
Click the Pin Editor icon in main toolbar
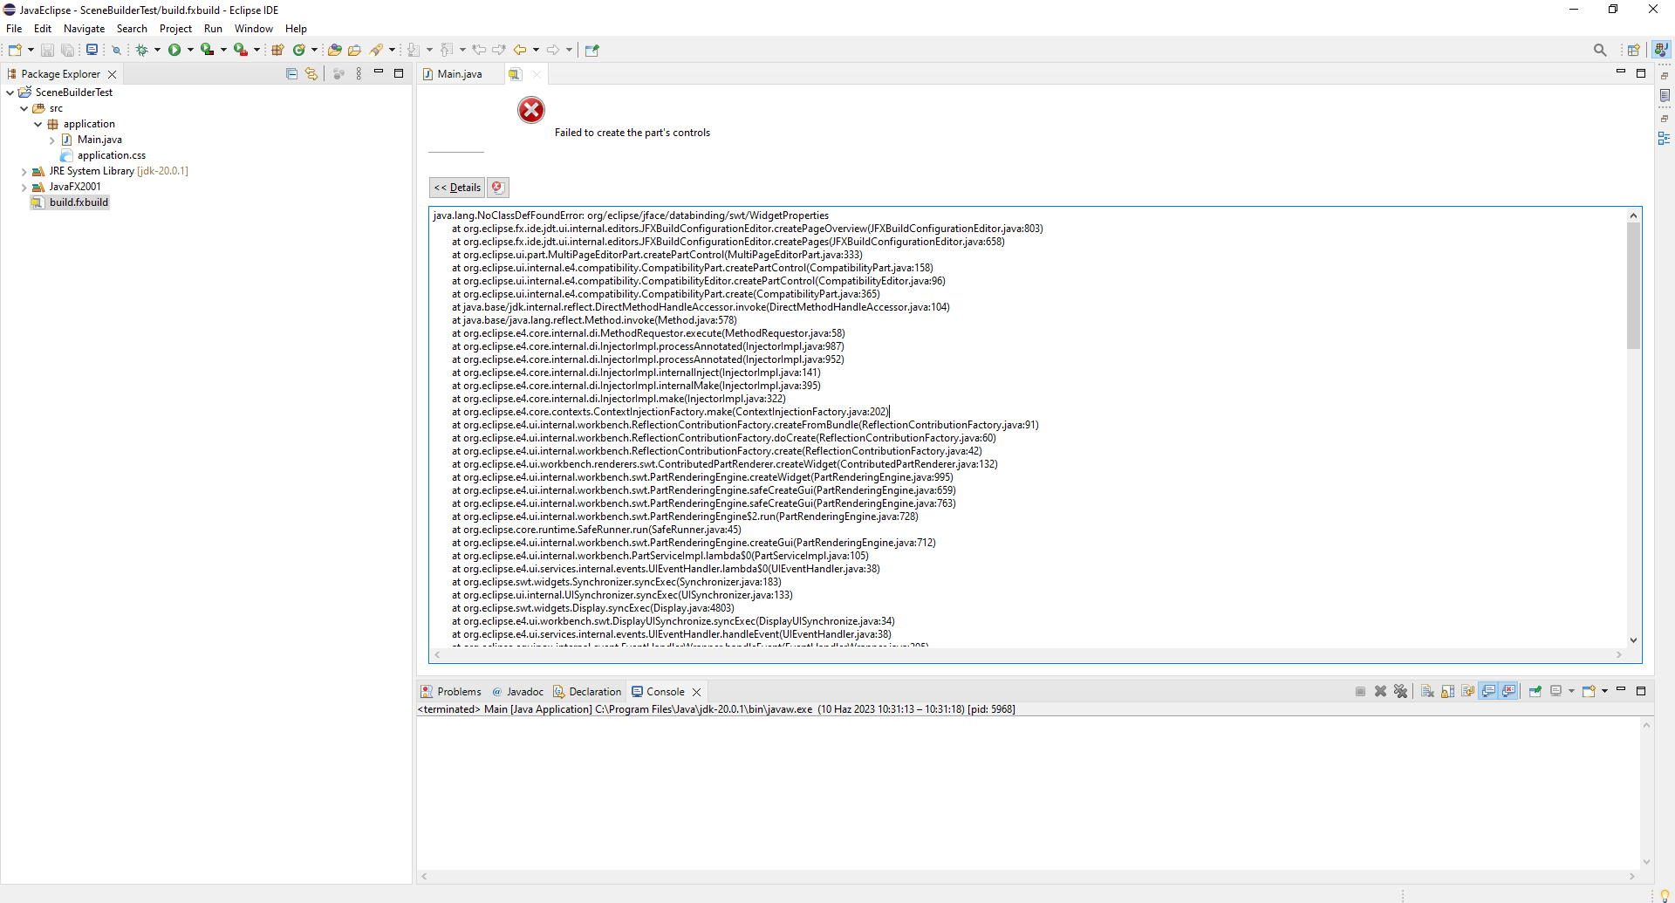click(592, 50)
